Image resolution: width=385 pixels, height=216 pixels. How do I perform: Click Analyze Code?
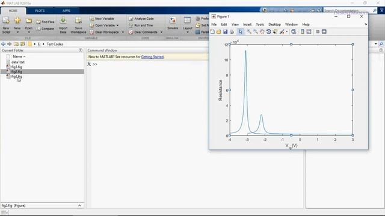pos(141,19)
